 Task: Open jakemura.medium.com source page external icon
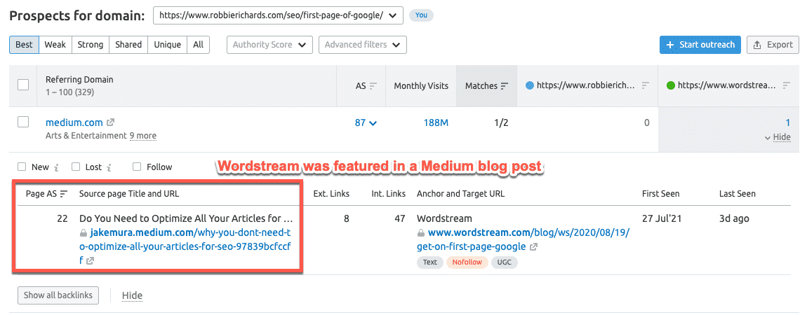coord(91,260)
